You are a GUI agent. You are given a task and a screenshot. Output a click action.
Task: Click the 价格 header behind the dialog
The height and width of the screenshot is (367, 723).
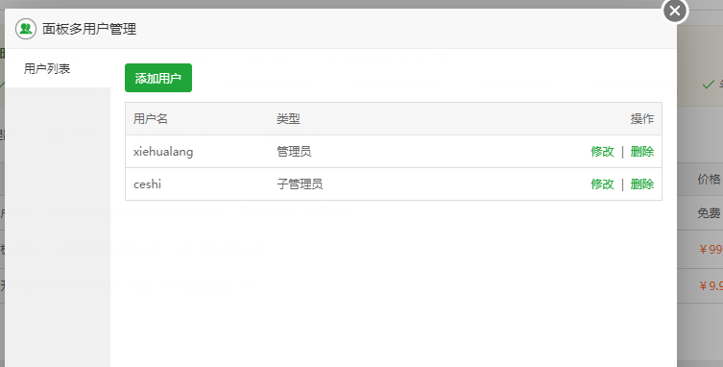709,179
